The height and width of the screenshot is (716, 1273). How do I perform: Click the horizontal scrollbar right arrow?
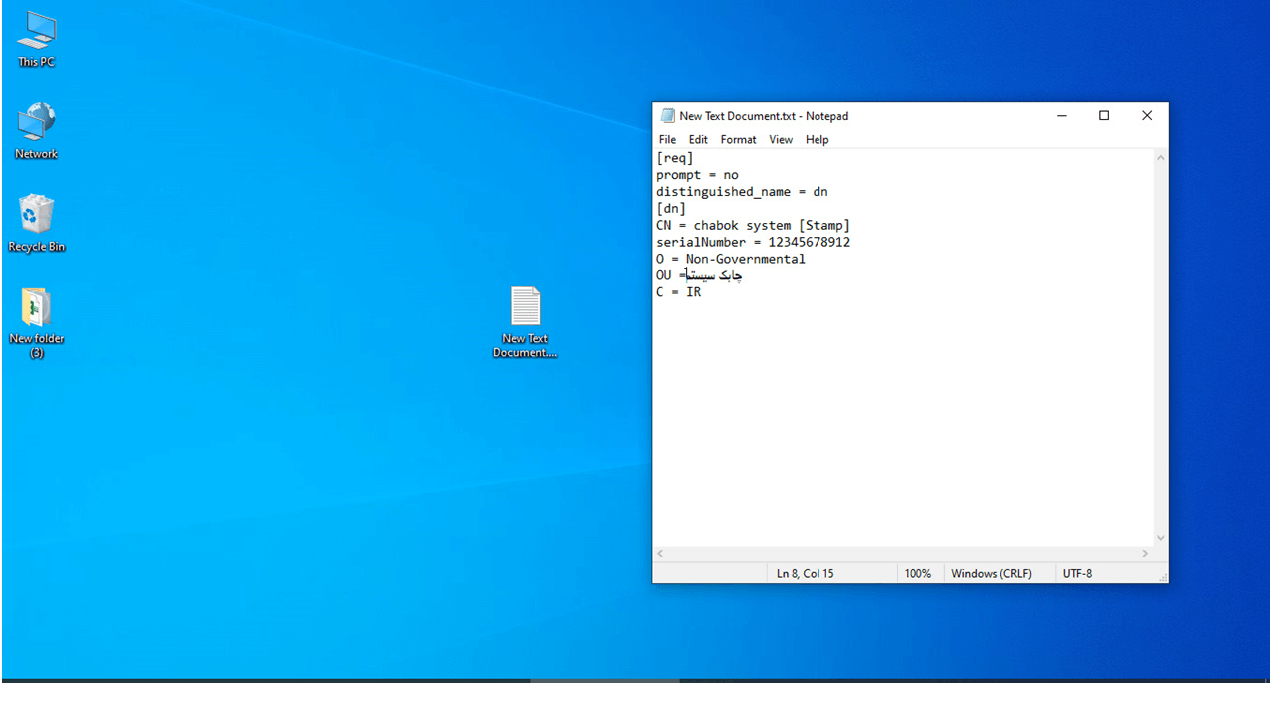coord(1145,554)
